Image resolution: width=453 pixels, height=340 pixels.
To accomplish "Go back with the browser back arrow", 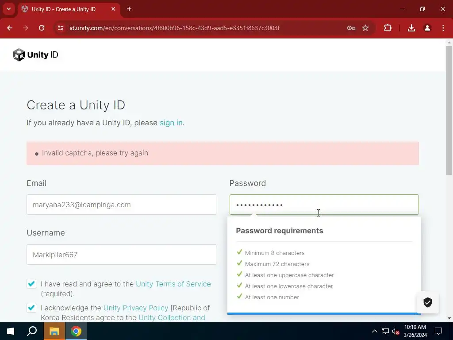I will coord(10,28).
